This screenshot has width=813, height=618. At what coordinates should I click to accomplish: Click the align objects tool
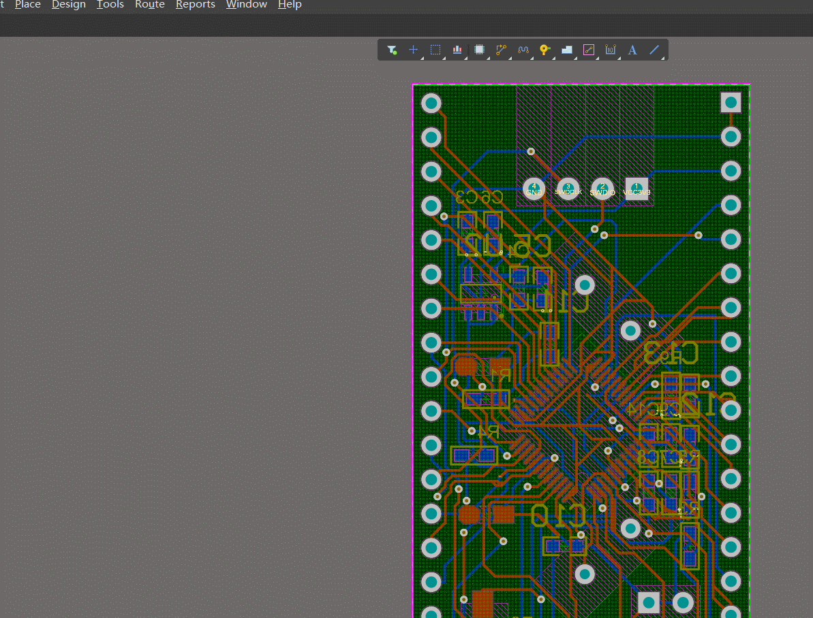[457, 50]
